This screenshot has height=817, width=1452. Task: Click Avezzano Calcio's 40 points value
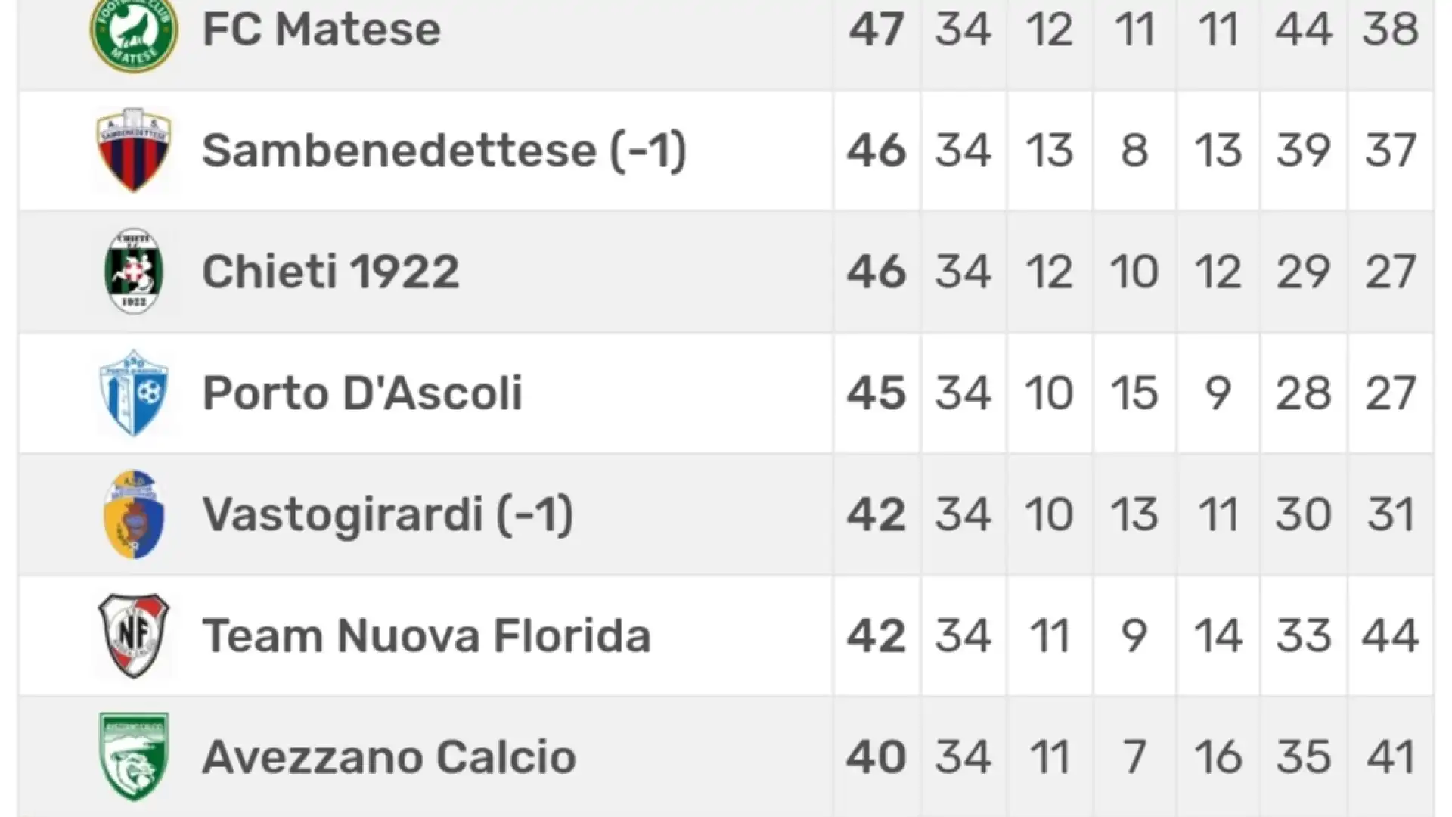coord(876,756)
